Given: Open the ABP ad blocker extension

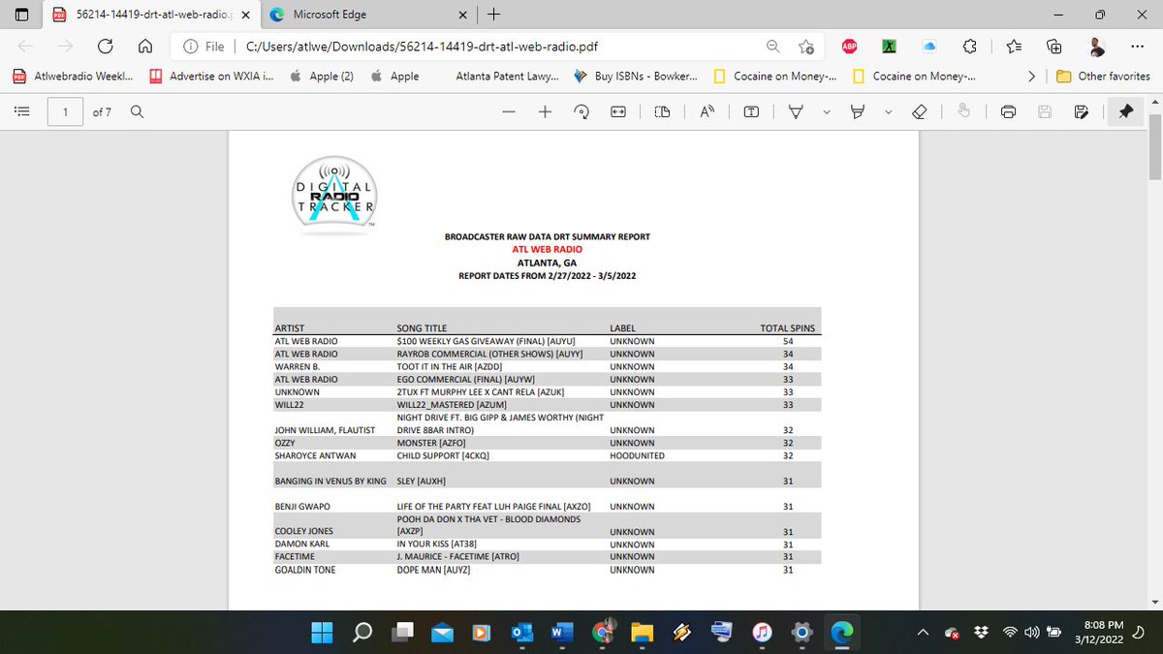Looking at the screenshot, I should 848,46.
